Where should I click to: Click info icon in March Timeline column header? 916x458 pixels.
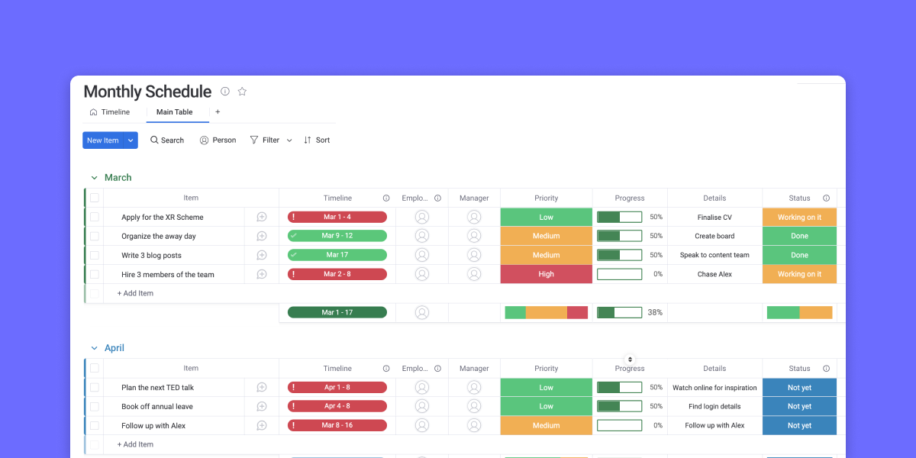pyautogui.click(x=386, y=198)
